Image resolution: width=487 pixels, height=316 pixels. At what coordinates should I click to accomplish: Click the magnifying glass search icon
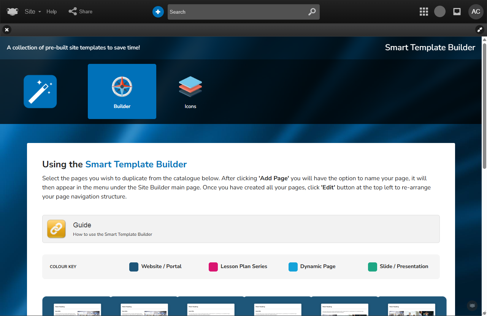click(x=312, y=12)
